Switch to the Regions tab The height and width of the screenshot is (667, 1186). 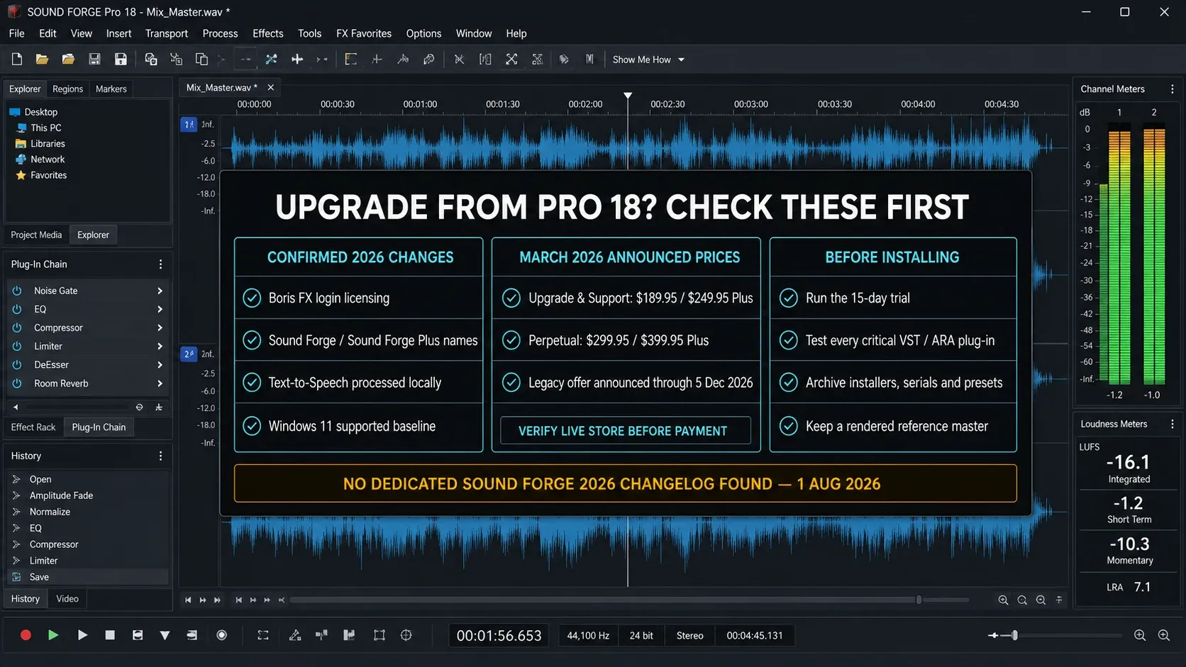[x=67, y=89]
